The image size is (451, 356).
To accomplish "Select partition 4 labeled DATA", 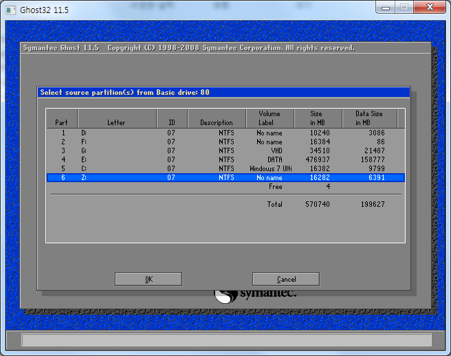I will (x=225, y=159).
